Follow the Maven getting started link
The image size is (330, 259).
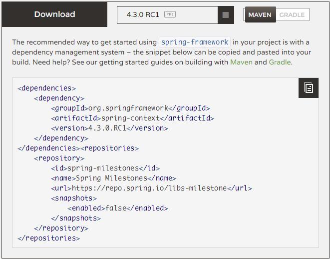click(x=241, y=62)
